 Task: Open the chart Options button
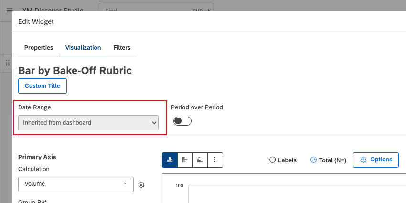[x=376, y=160]
